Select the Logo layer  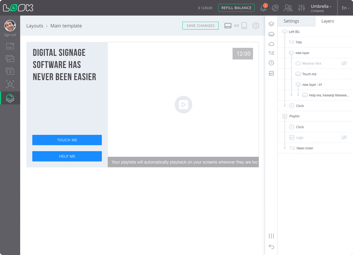(315, 137)
